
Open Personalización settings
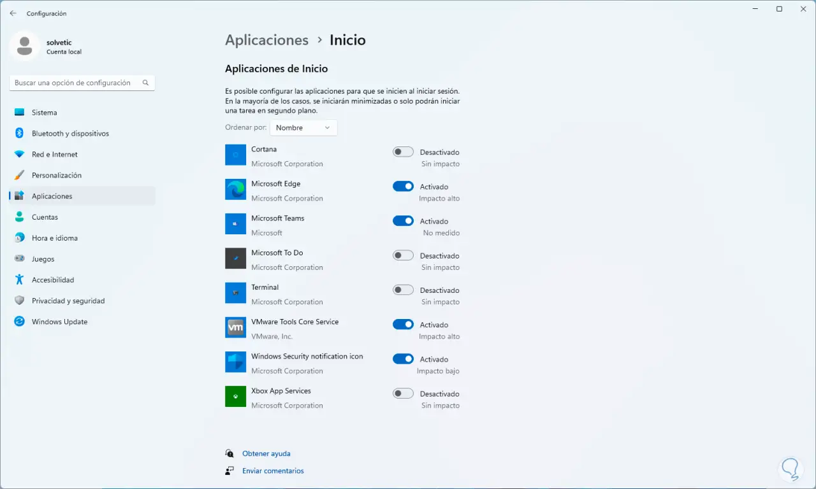(82, 175)
